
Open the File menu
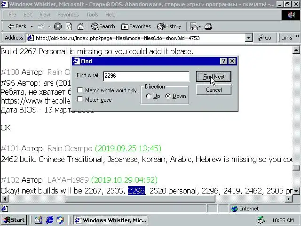pos(12,15)
